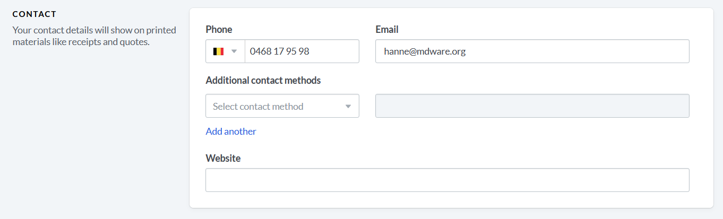Image resolution: width=723 pixels, height=219 pixels.
Task: Click the contact method dropdown arrow
Action: (x=348, y=107)
